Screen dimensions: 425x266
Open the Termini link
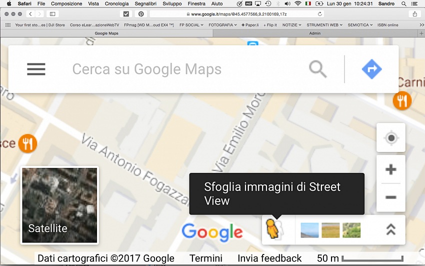(x=205, y=258)
